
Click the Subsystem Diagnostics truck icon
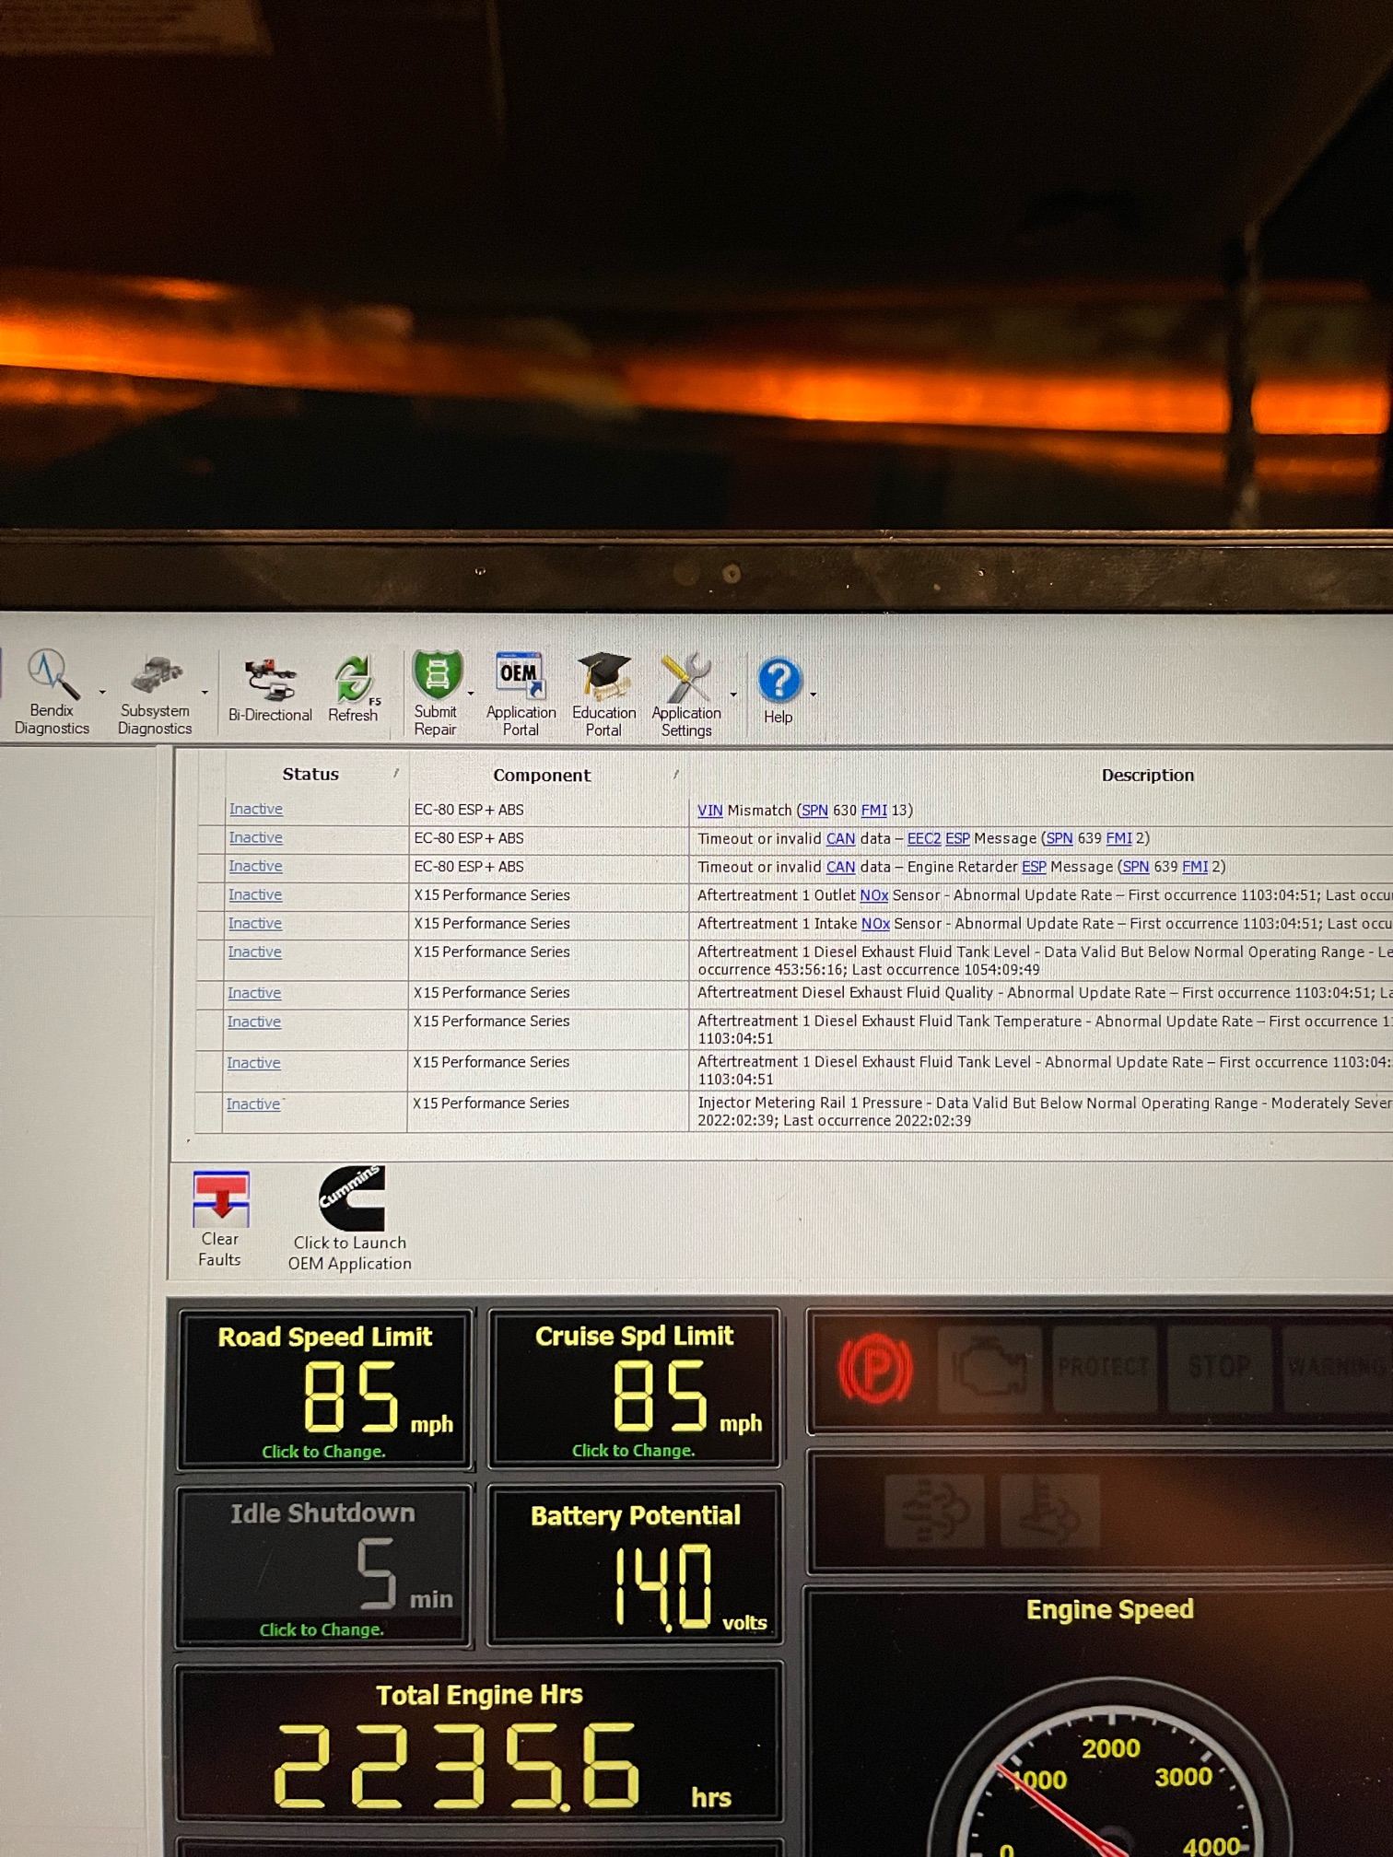tap(155, 677)
